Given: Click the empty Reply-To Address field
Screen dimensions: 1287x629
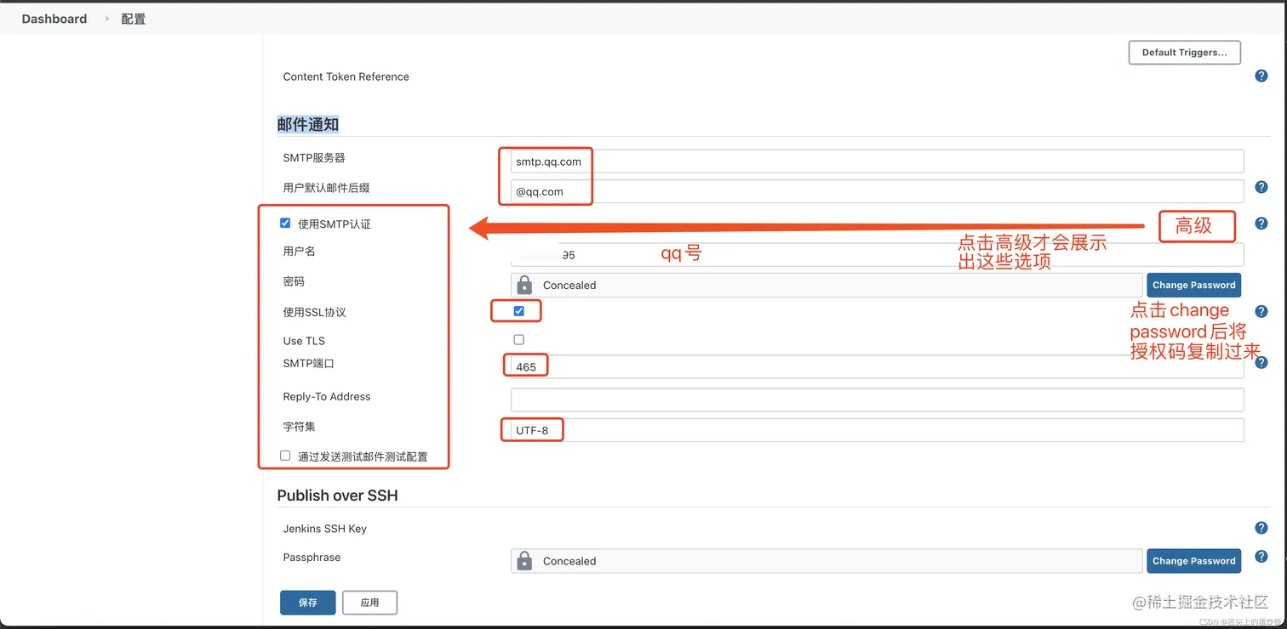Looking at the screenshot, I should tap(877, 399).
